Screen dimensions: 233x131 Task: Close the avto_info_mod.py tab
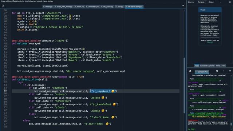55,7
